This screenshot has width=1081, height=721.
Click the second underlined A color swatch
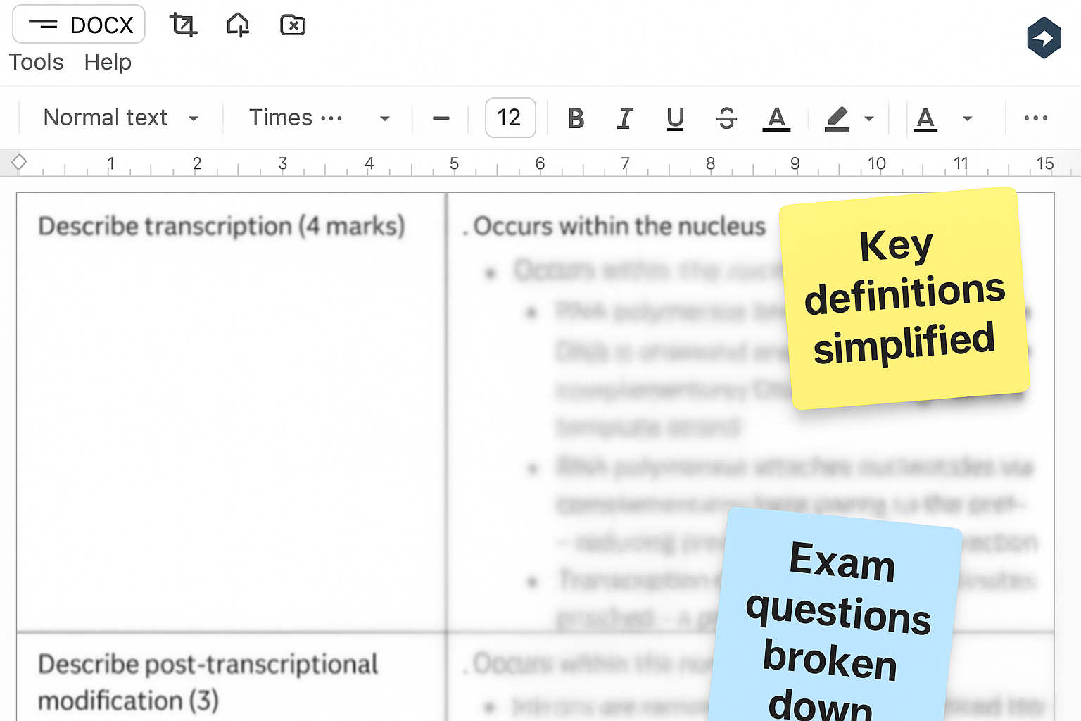click(x=925, y=118)
